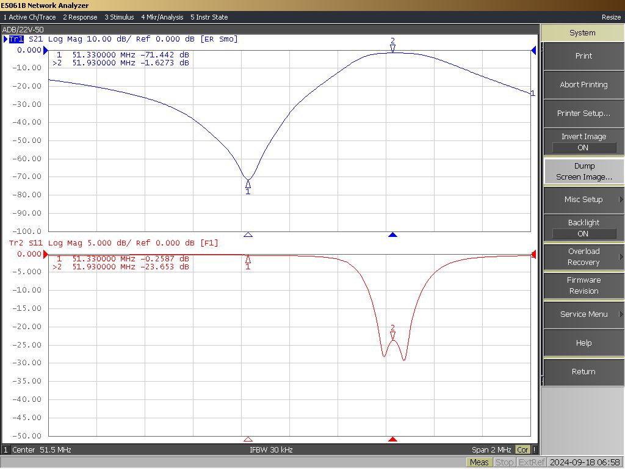Screen dimensions: 625x469
Task: Click S21 marker 1 readout 51.330000 MHz -71.442 dB
Action: (x=123, y=54)
